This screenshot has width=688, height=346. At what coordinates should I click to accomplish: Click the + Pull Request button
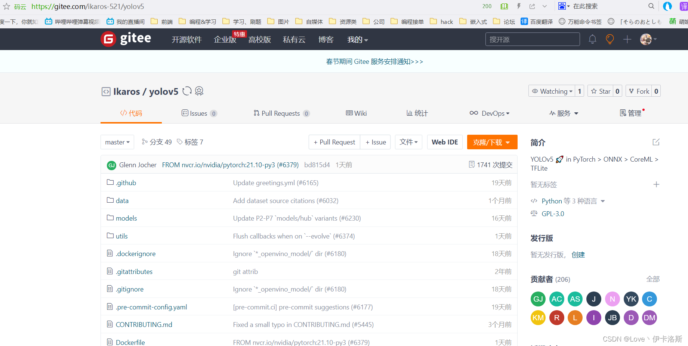[334, 142]
